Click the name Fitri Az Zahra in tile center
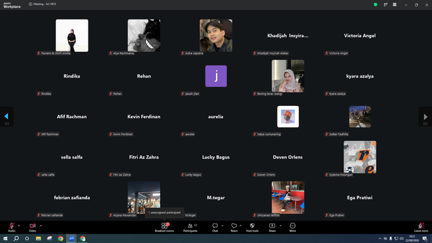 point(144,157)
